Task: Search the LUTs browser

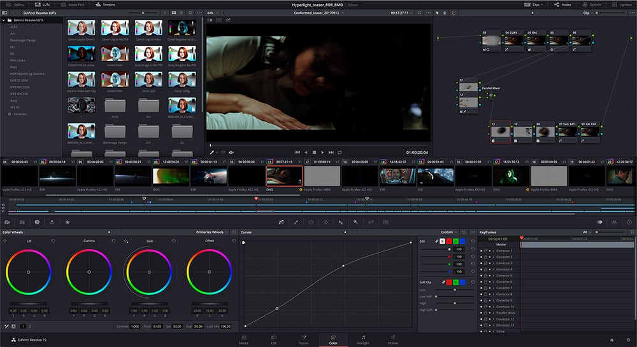Action: click(190, 13)
